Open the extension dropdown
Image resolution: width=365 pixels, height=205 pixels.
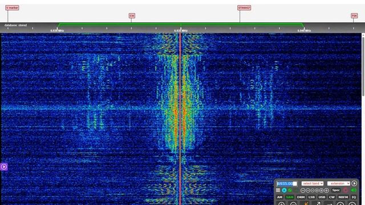tap(338, 183)
